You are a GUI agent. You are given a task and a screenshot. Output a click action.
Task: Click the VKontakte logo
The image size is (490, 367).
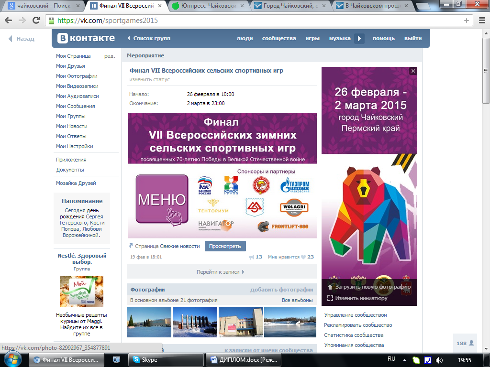[86, 38]
